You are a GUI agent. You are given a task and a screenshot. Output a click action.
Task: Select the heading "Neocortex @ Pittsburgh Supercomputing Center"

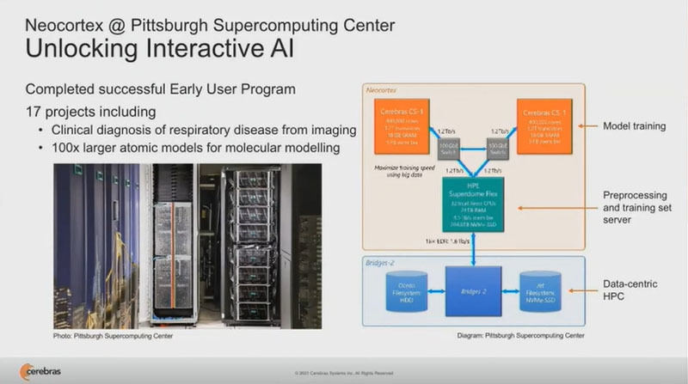210,26
